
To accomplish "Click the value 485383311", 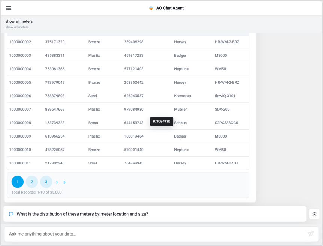I will pos(55,55).
